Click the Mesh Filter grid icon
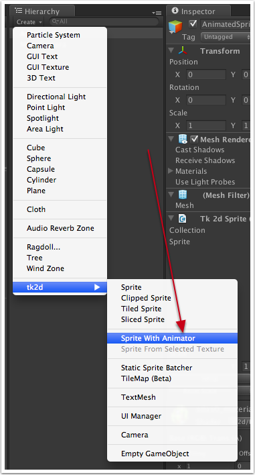This screenshot has height=475, width=255. [183, 195]
